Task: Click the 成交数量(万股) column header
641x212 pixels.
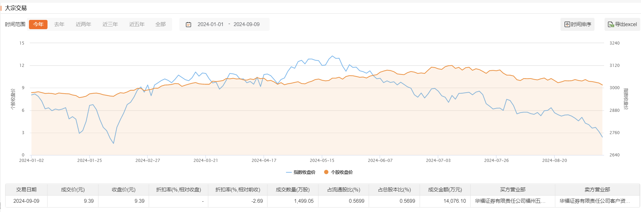Action: coord(293,190)
